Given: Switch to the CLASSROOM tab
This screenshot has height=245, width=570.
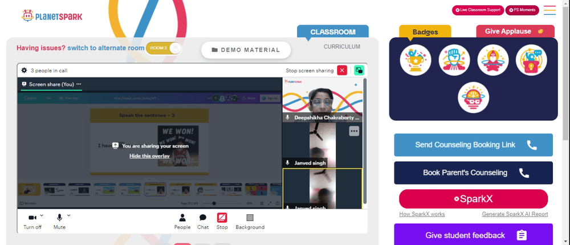Looking at the screenshot, I should (x=333, y=32).
